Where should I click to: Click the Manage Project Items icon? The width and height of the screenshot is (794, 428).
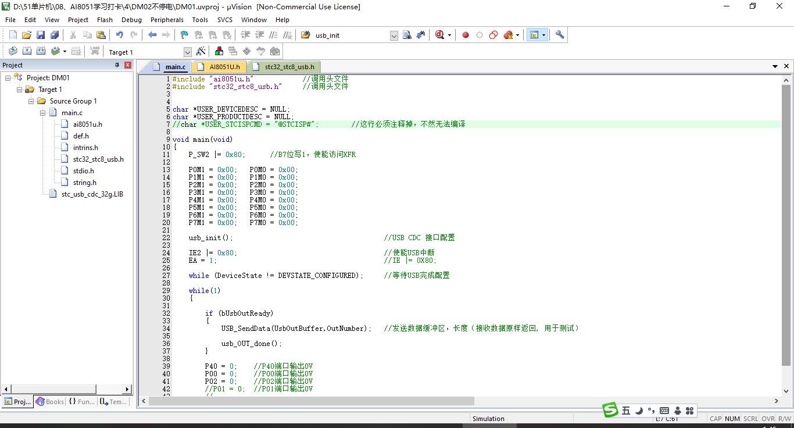point(219,52)
